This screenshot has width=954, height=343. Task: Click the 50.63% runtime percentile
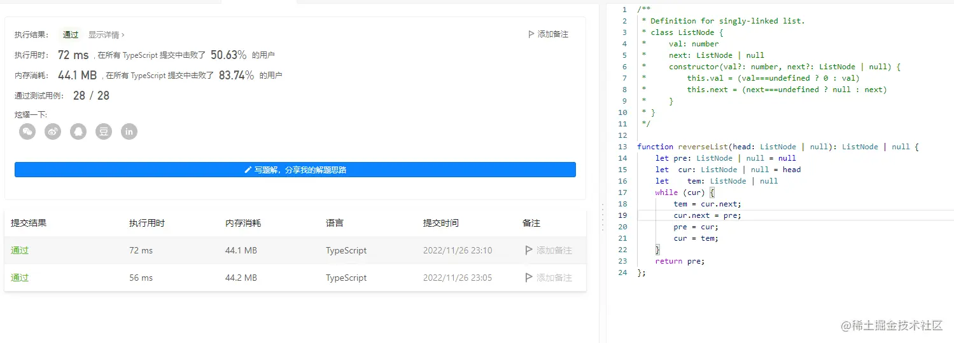228,55
